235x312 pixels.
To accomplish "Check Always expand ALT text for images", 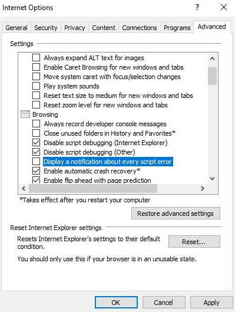I will pyautogui.click(x=36, y=58).
